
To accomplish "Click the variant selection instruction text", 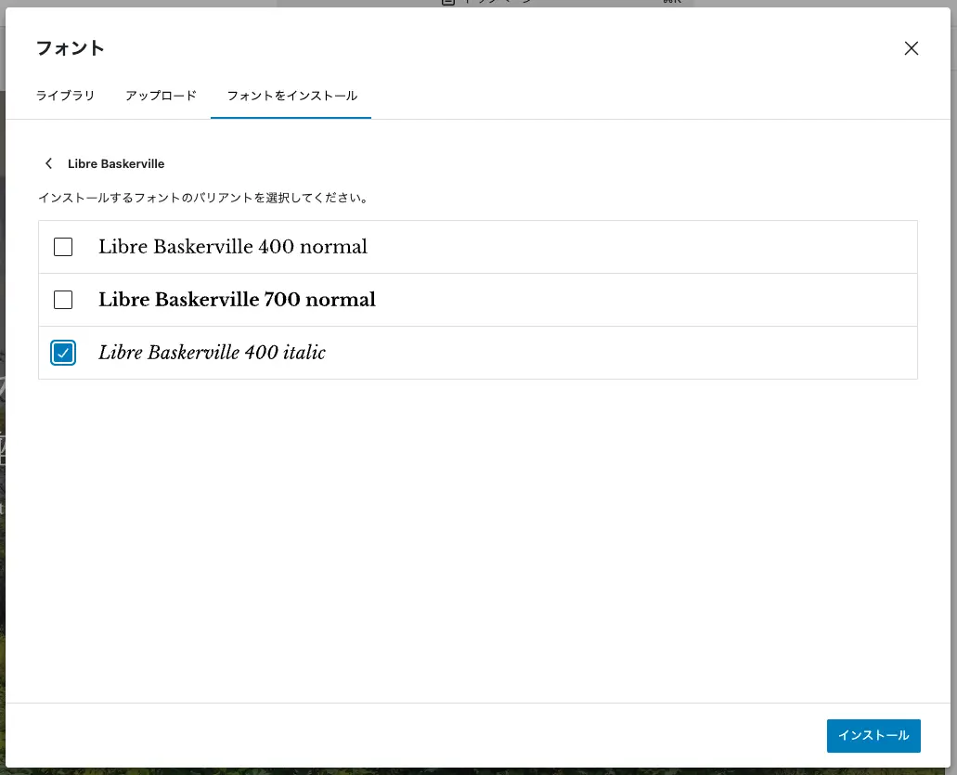I will pos(203,198).
